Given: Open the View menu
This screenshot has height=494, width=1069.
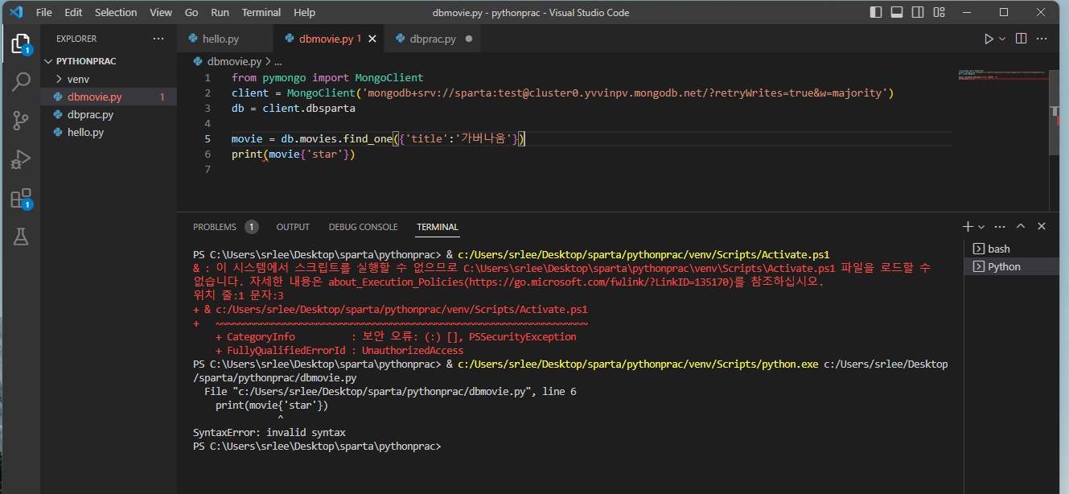Looking at the screenshot, I should click(161, 13).
